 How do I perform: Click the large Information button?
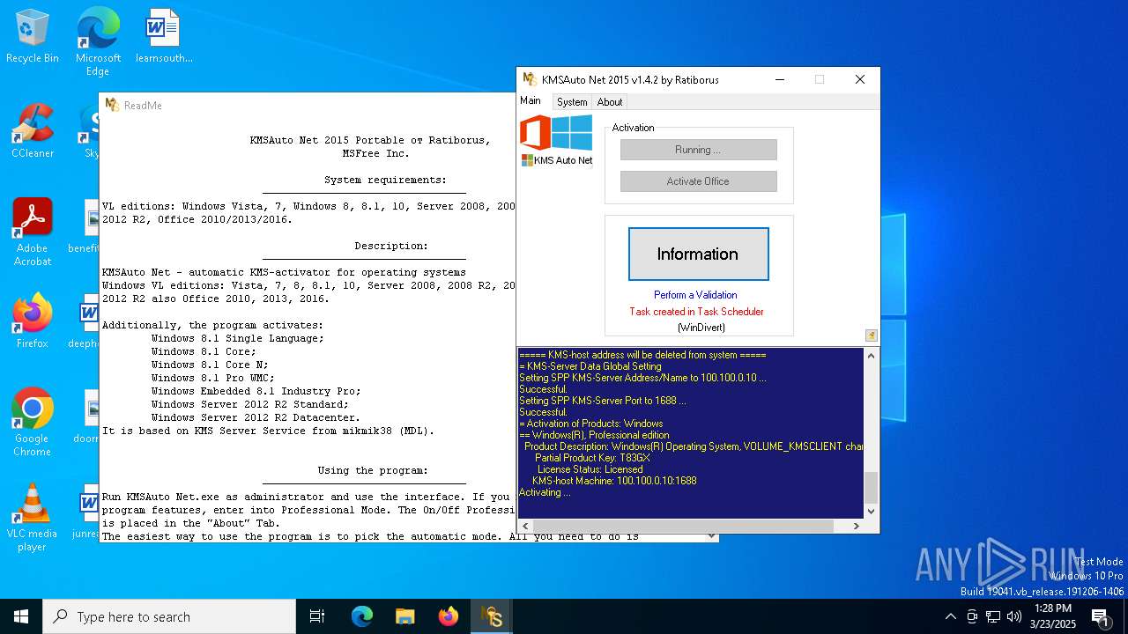pyautogui.click(x=698, y=254)
